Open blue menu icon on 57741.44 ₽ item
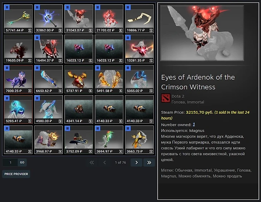This screenshot has width=261, height=202. click(x=7, y=7)
